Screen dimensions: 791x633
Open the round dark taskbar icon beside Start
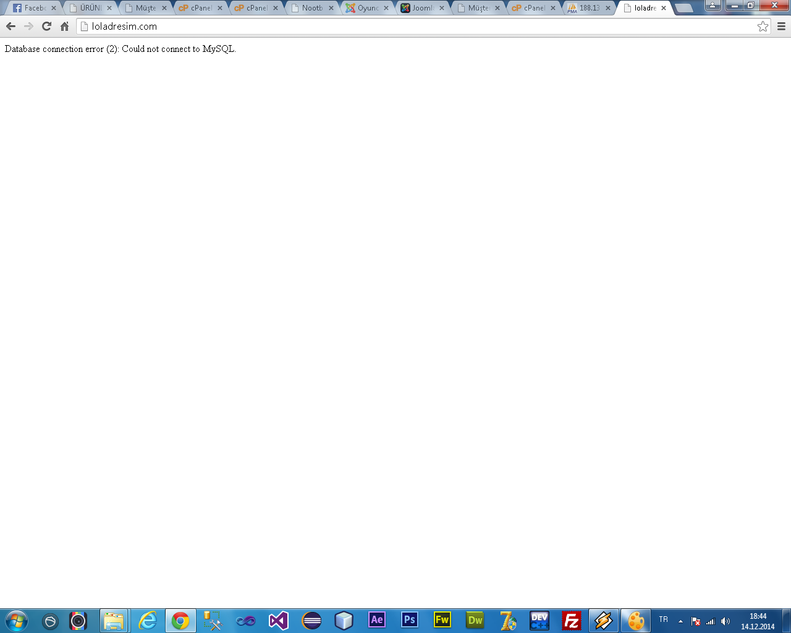(50, 621)
